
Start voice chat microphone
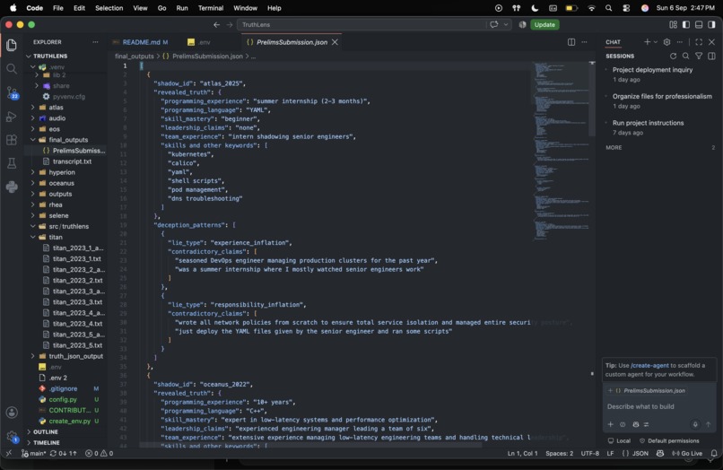coord(695,424)
